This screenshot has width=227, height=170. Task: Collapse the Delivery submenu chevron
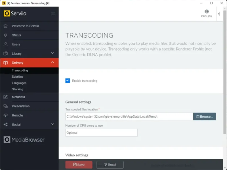tap(52, 62)
